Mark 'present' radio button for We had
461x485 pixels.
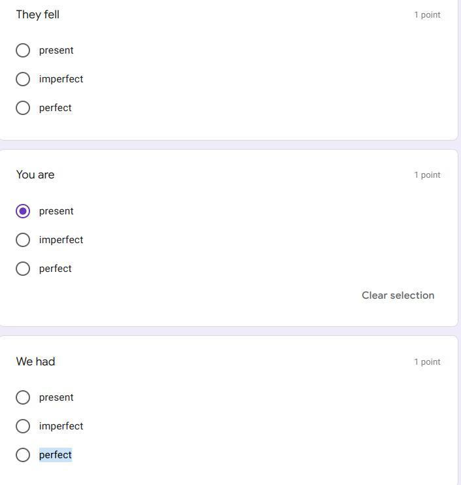[23, 397]
